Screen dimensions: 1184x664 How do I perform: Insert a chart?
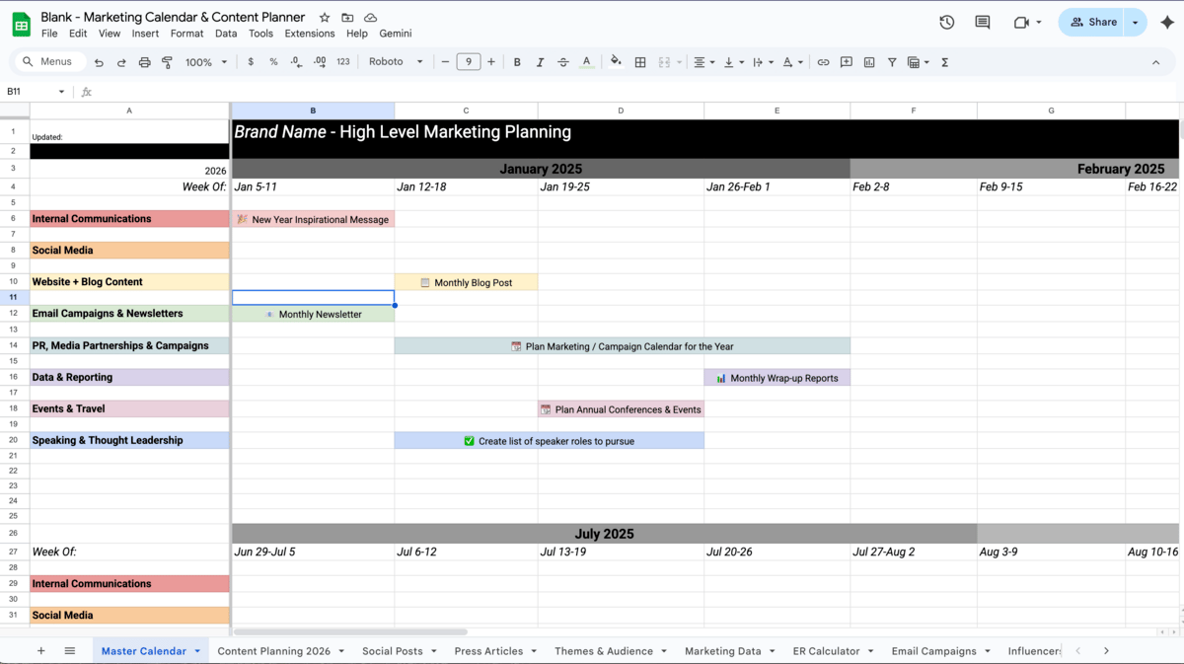coord(869,61)
